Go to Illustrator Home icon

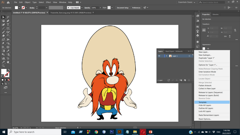coord(8,2)
